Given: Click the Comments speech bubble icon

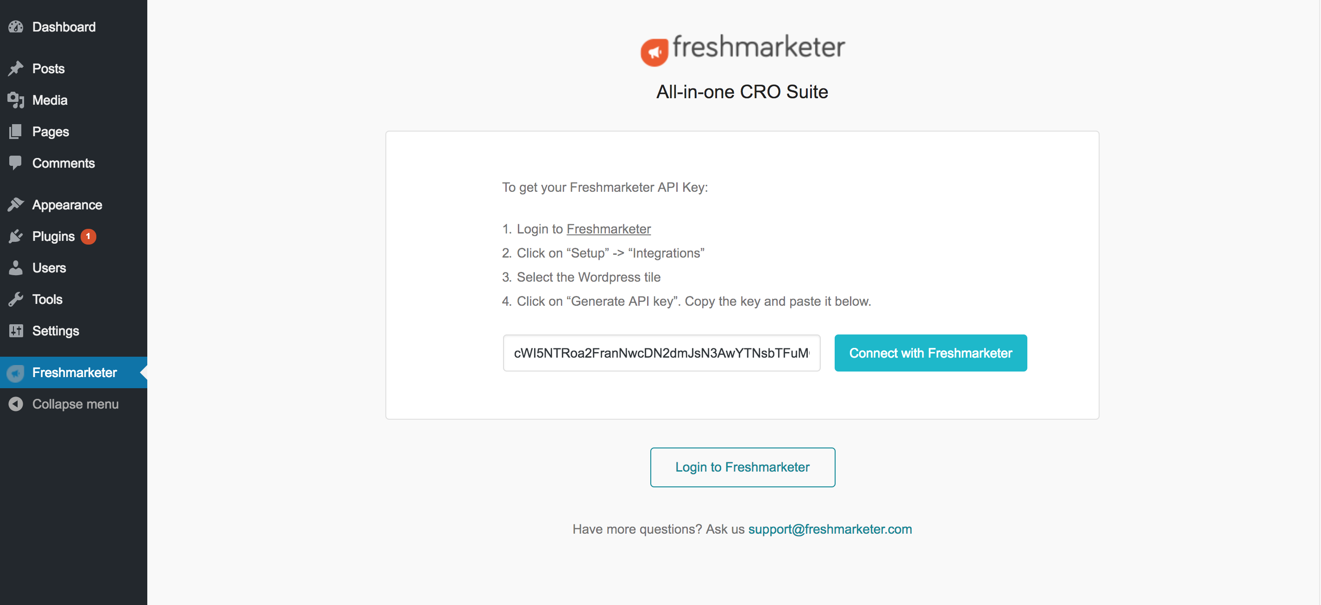Looking at the screenshot, I should [16, 163].
